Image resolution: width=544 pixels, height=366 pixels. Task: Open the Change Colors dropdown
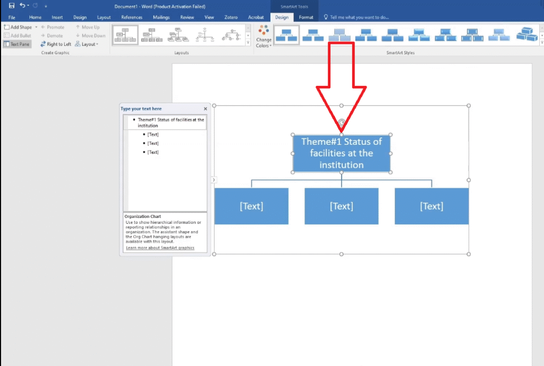pyautogui.click(x=263, y=36)
